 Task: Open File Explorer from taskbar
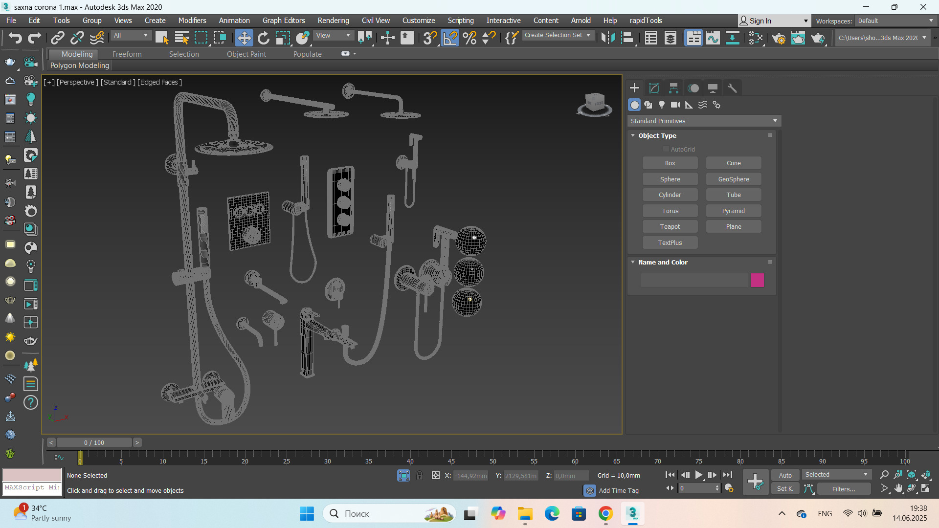tap(525, 514)
